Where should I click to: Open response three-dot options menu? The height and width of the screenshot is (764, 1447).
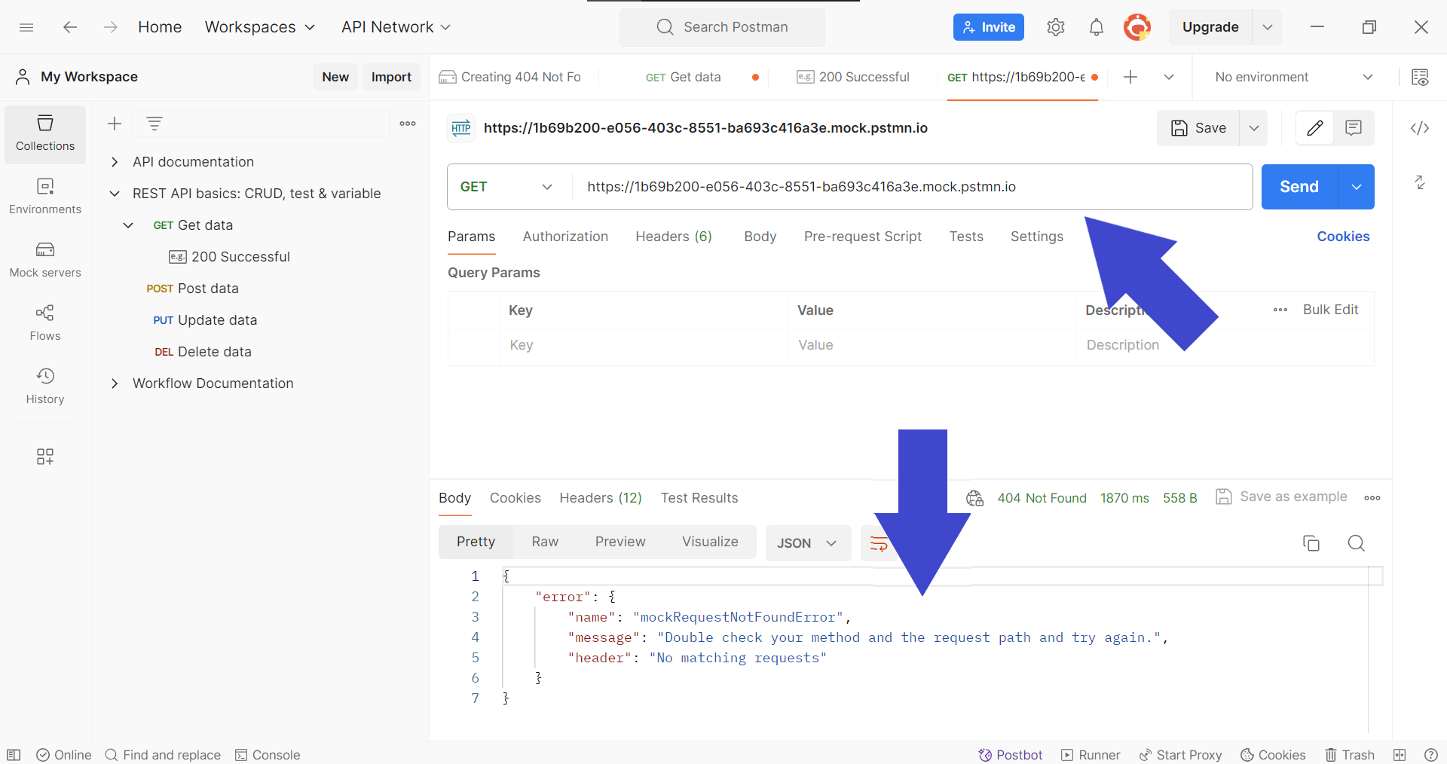click(1372, 498)
